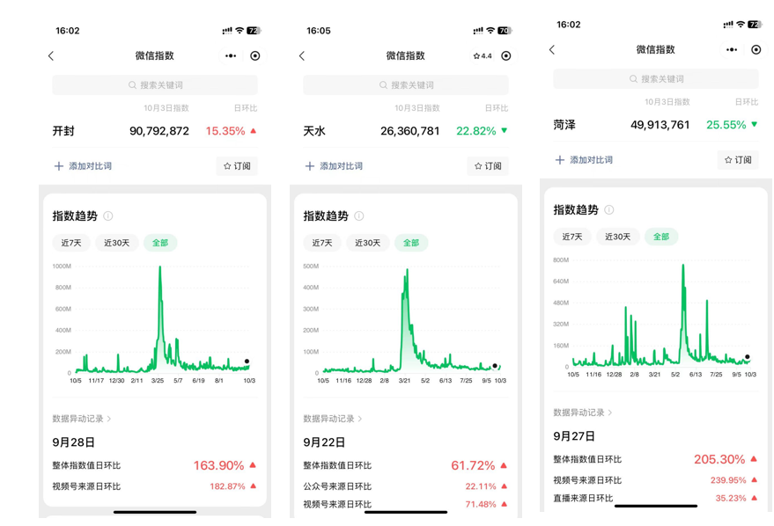This screenshot has height=526, width=774.
Task: Tap plus icon 添加对比词 for 天水
Action: click(x=309, y=166)
